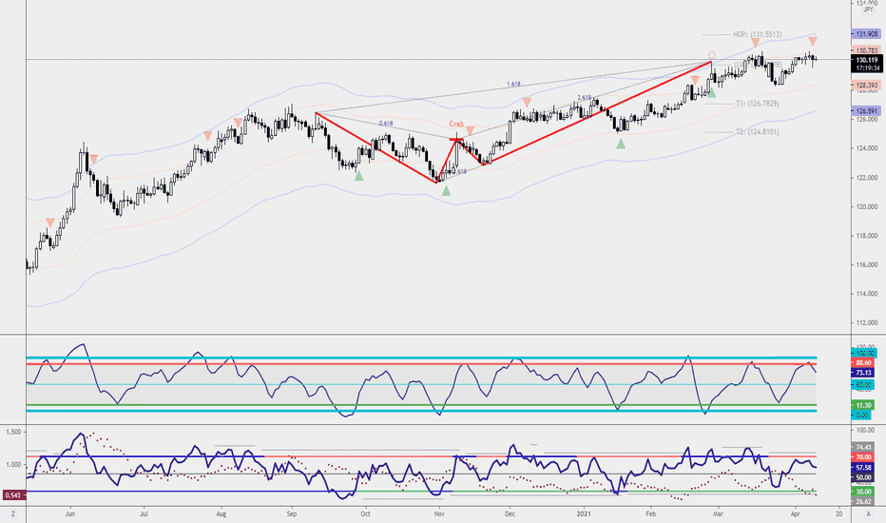
Task: Click the Apr label on the time axis
Action: (x=796, y=513)
